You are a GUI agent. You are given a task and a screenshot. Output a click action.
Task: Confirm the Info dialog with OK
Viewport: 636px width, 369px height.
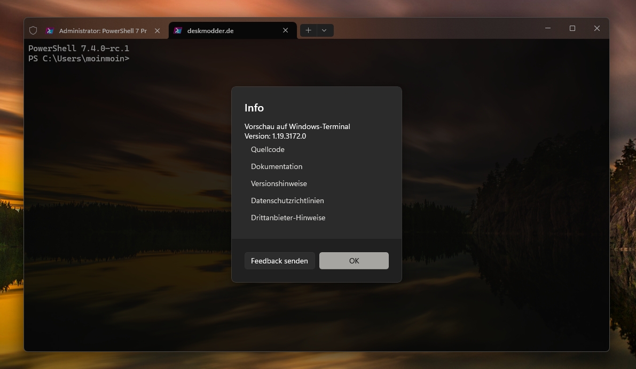[x=354, y=261]
